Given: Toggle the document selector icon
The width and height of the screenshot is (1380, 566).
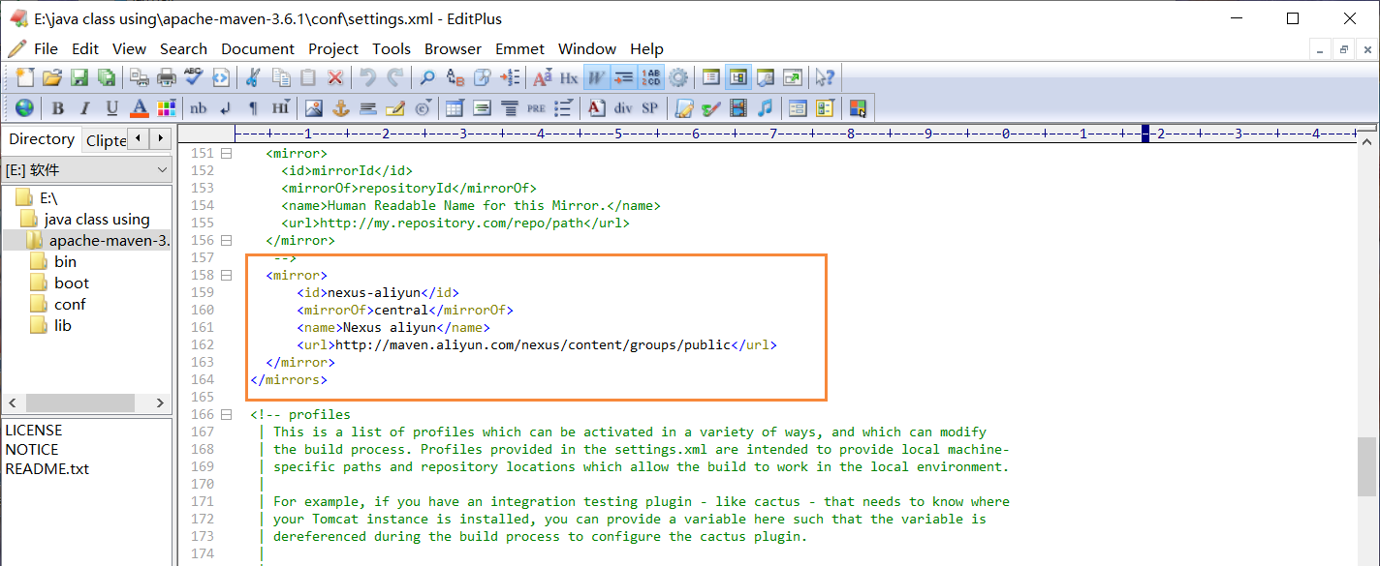Looking at the screenshot, I should tap(711, 77).
